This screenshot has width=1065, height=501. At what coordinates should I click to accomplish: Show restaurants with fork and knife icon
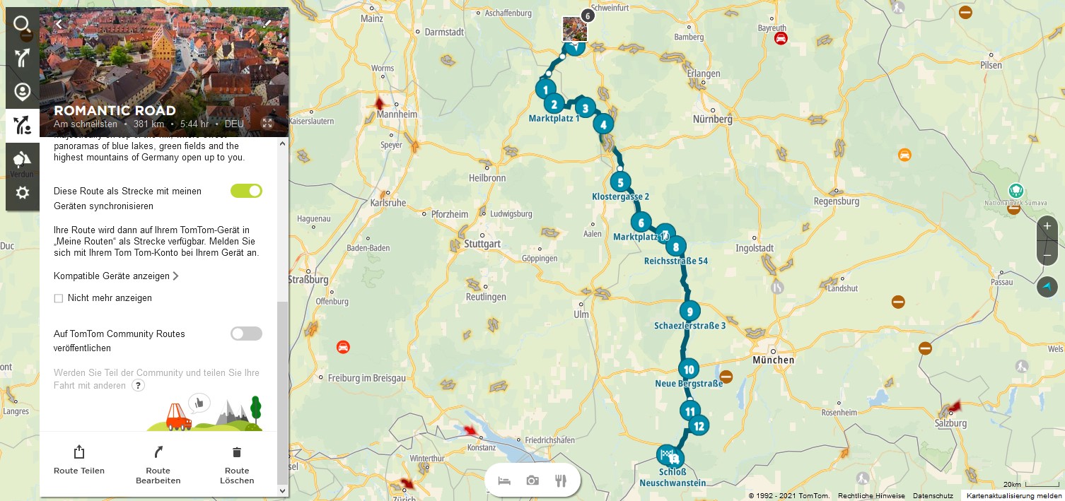(x=561, y=481)
